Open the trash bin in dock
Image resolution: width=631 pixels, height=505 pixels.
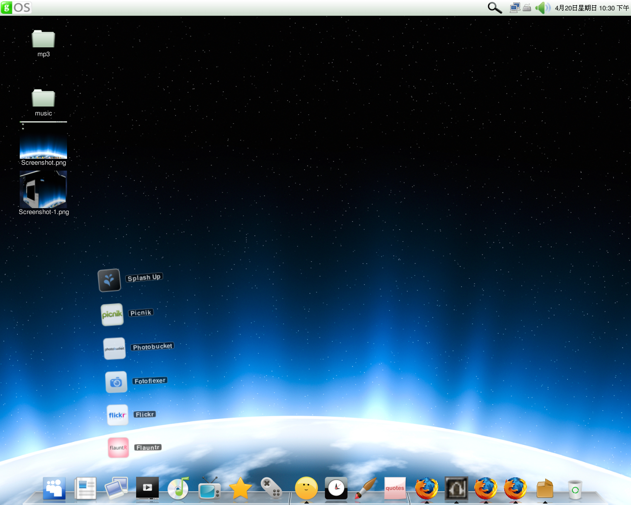click(x=575, y=489)
